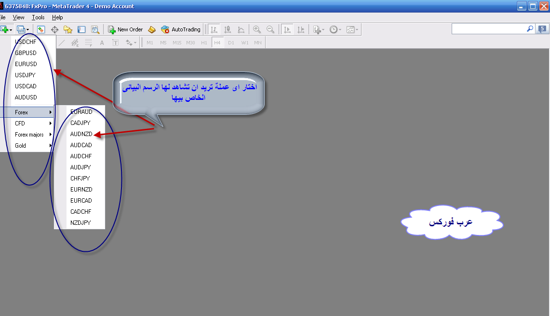
Task: Select the Text (A) tool
Action: [102, 43]
